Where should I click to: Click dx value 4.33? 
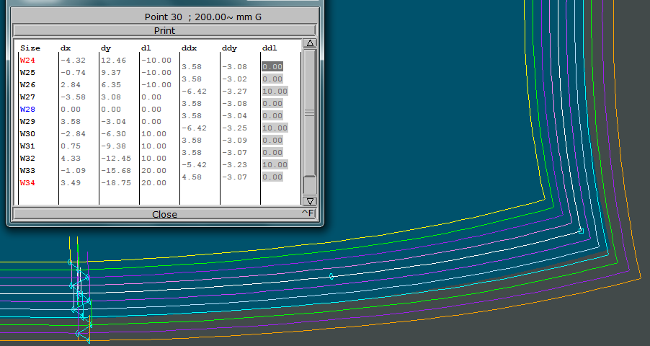click(x=71, y=158)
